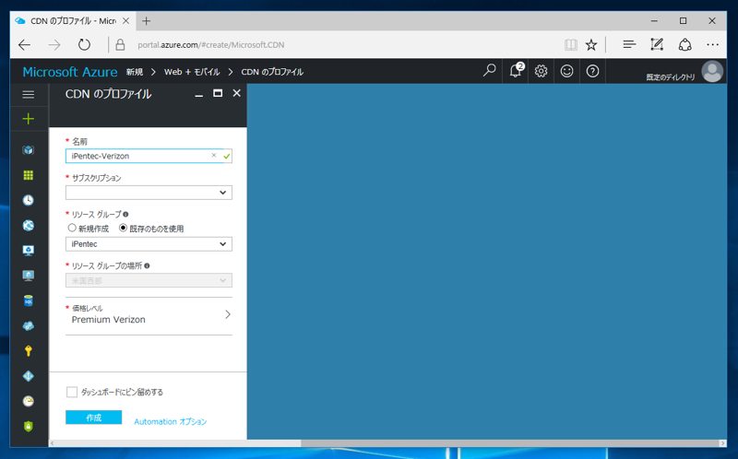
Task: Click リソース グループ info icon
Action: coord(125,215)
